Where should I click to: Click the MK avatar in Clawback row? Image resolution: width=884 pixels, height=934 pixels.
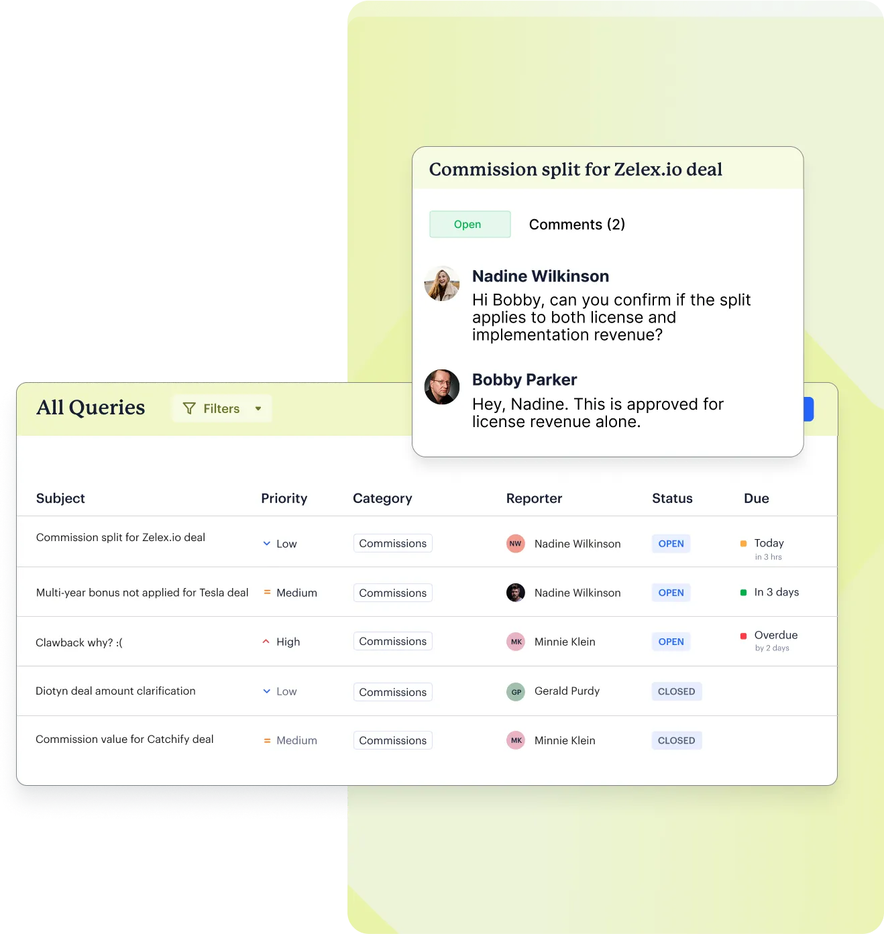click(515, 642)
